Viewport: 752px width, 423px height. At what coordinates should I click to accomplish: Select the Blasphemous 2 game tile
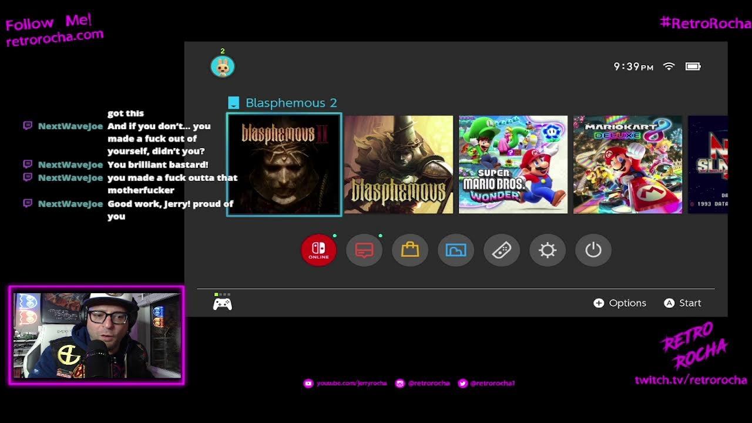point(284,164)
